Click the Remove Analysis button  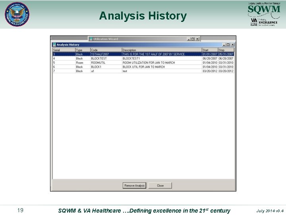point(134,186)
